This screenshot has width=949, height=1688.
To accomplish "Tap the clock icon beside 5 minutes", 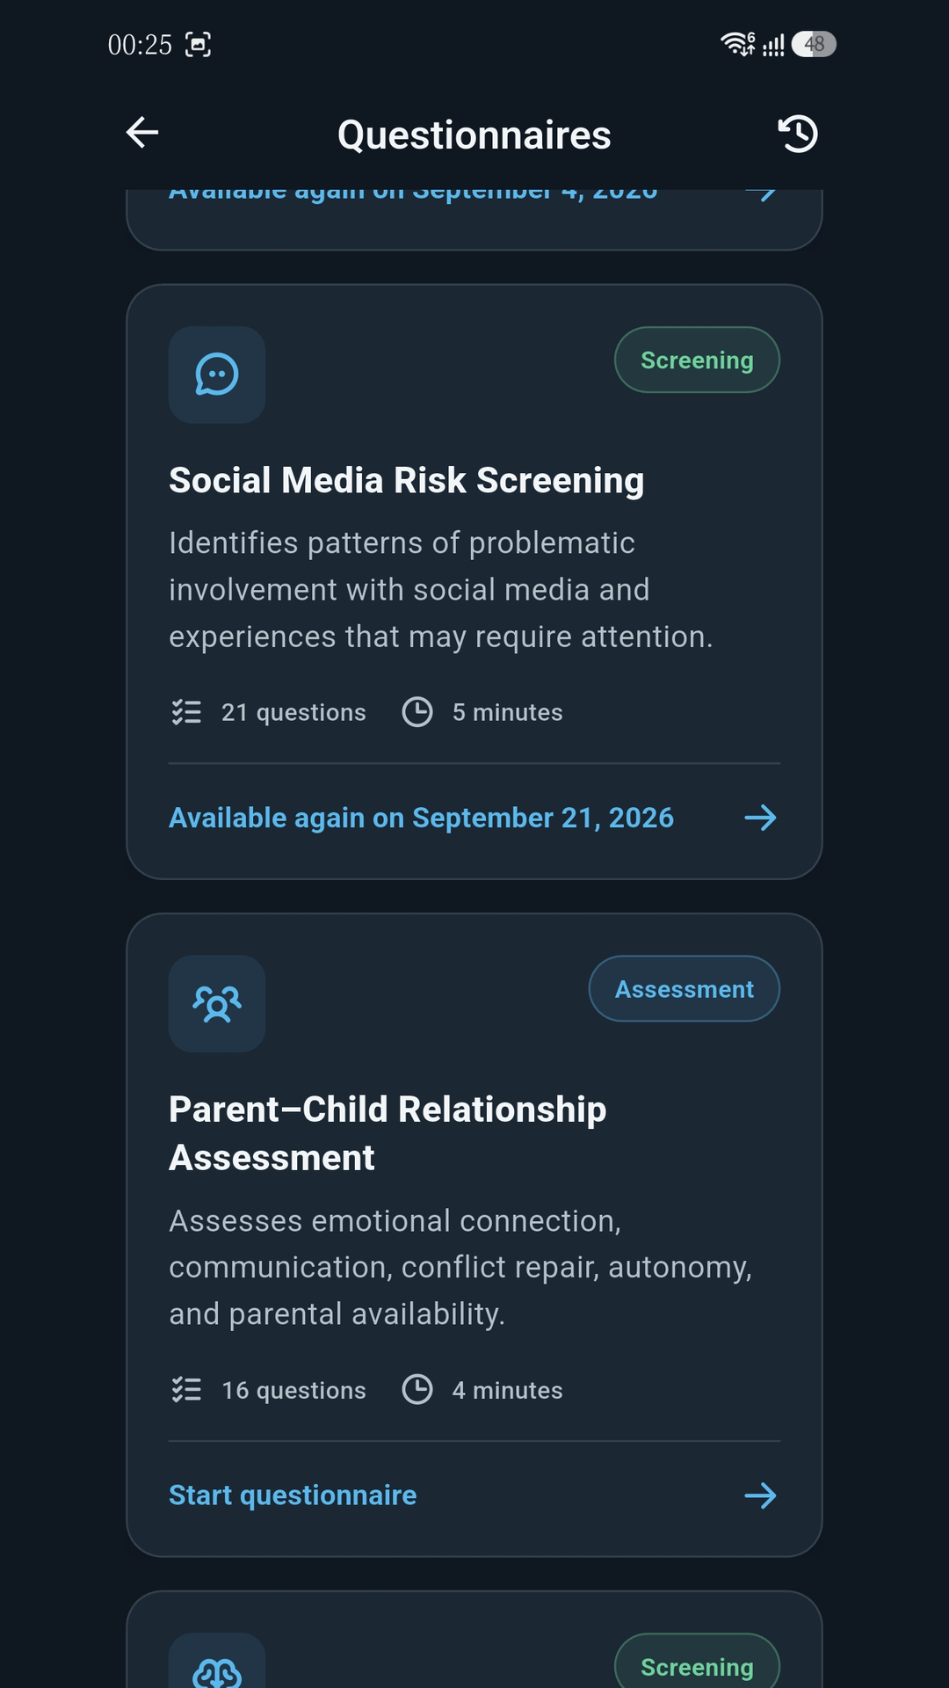I will click(417, 712).
